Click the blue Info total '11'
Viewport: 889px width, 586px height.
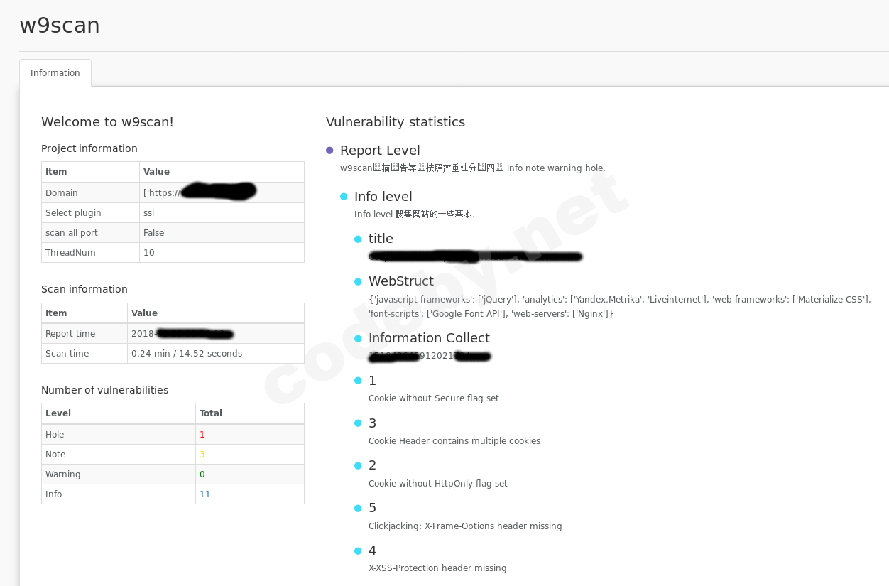pyautogui.click(x=205, y=494)
